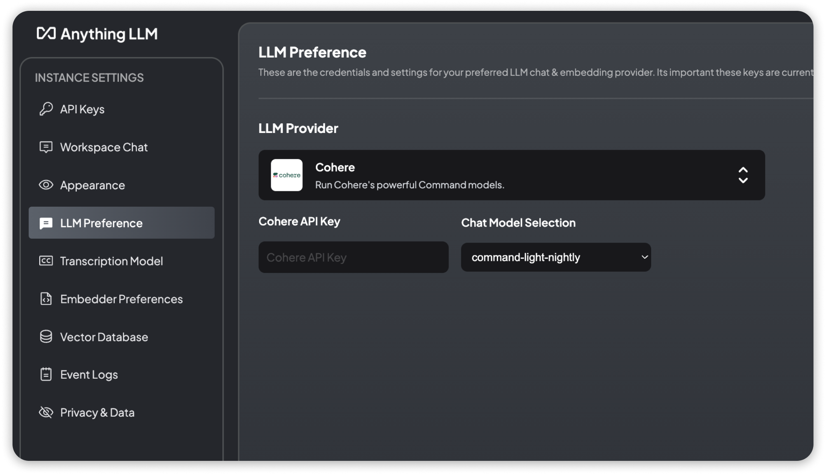Expand the Cohere LLM provider selector
The image size is (826, 475).
coord(744,174)
